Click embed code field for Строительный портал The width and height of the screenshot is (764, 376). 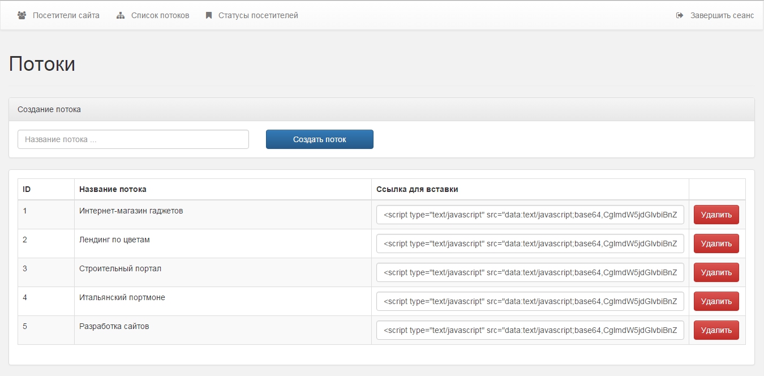point(530,272)
